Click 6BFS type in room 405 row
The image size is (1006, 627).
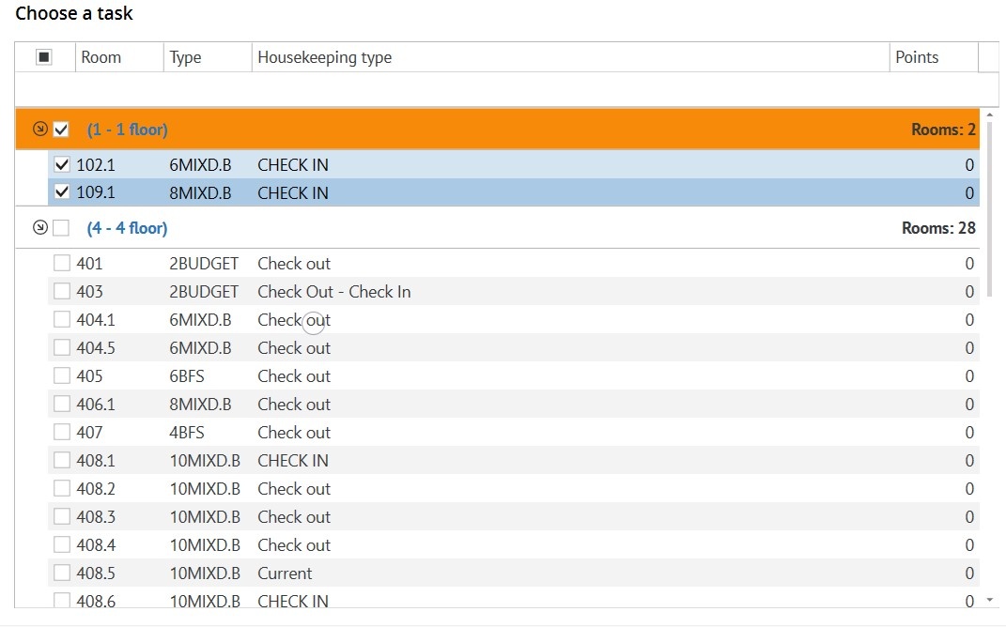click(187, 376)
